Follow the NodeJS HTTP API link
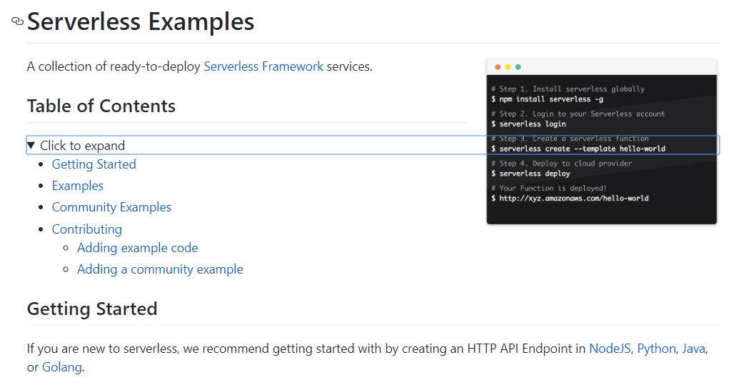 coord(610,349)
